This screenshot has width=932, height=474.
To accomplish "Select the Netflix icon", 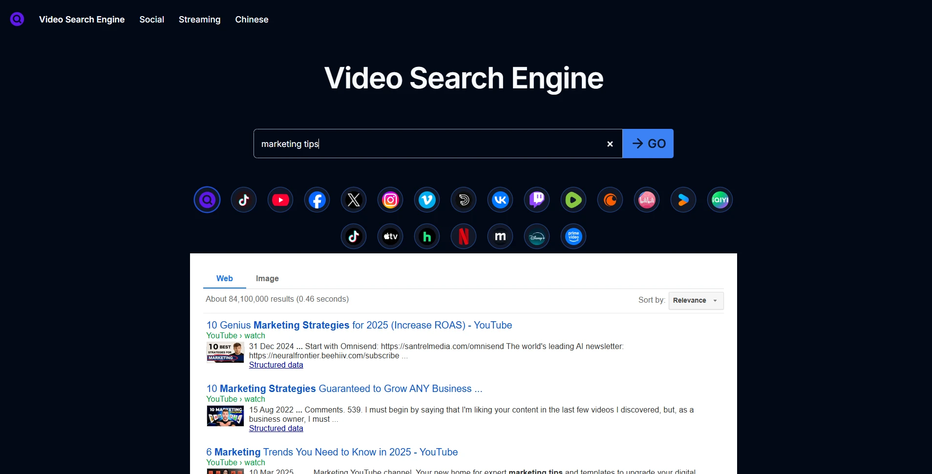I will click(x=464, y=236).
